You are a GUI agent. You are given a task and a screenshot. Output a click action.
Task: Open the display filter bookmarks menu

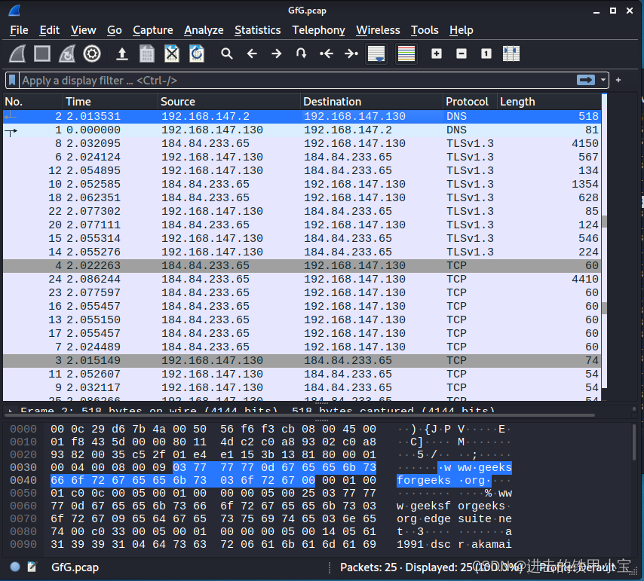pyautogui.click(x=11, y=80)
